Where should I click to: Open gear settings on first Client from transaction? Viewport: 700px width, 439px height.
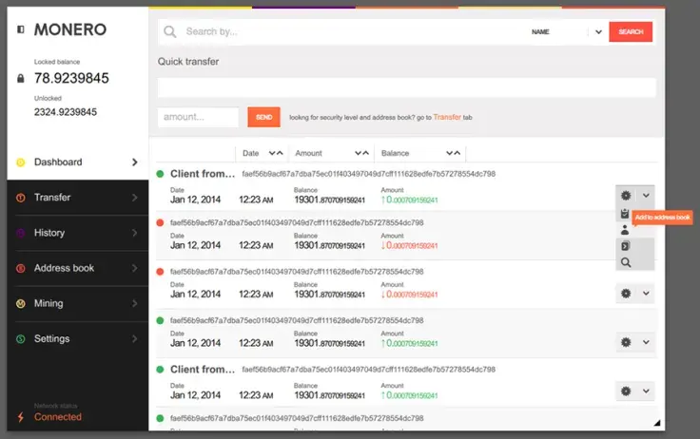click(626, 196)
